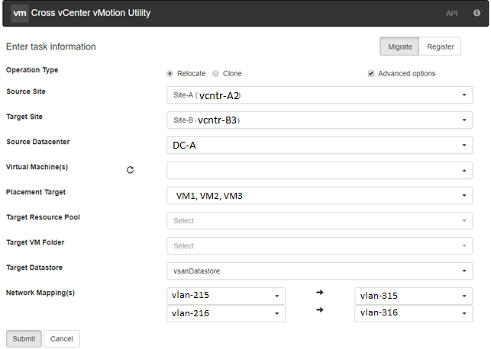
Task: Click the Cancel button
Action: tap(62, 338)
